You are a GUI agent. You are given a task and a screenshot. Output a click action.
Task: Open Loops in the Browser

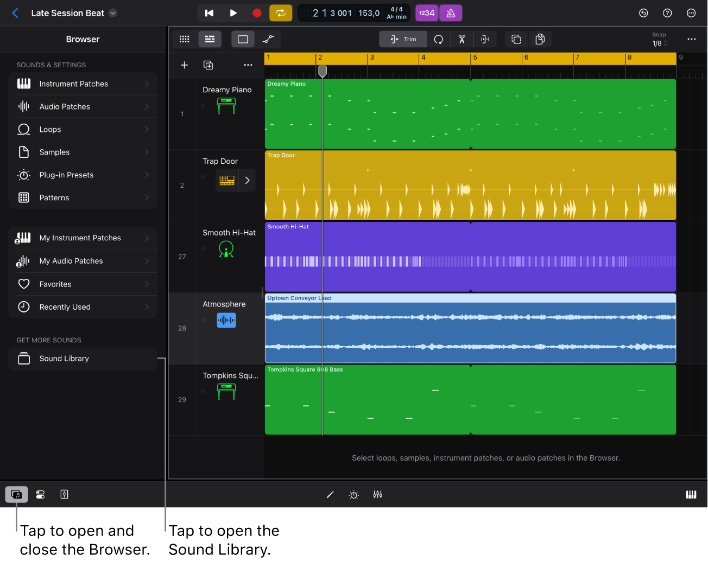(83, 129)
